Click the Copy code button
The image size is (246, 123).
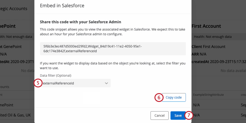tap(174, 98)
